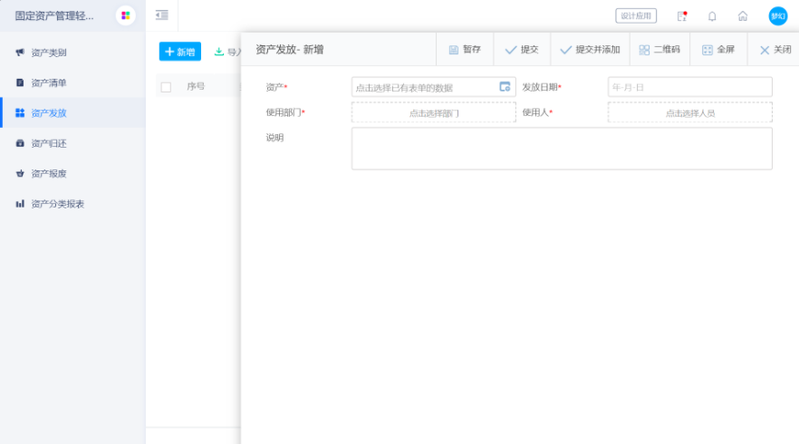Go to 资产归还 page
This screenshot has height=444, width=799.
(72, 143)
